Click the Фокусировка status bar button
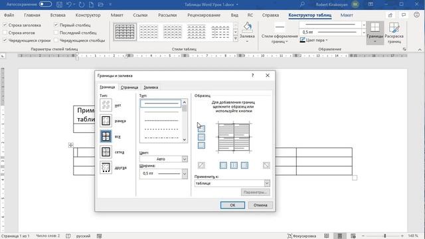 point(301,236)
